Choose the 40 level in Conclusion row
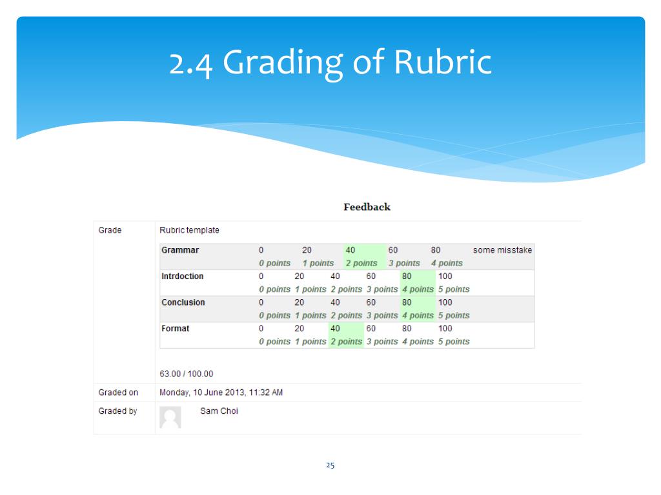The width and height of the screenshot is (661, 495). click(x=346, y=309)
